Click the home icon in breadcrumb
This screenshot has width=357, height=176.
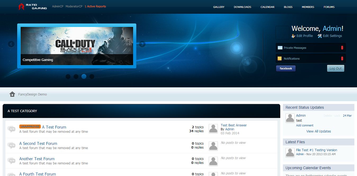pos(12,94)
